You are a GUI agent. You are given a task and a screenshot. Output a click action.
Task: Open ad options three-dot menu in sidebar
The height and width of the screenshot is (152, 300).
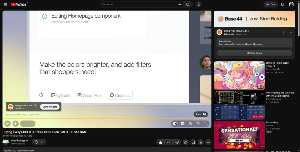283,32
